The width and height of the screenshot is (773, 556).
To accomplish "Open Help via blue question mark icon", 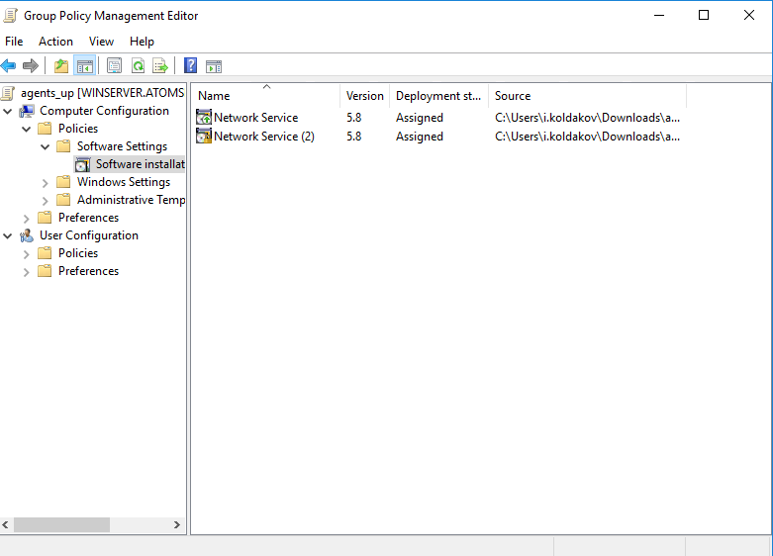I will (190, 66).
